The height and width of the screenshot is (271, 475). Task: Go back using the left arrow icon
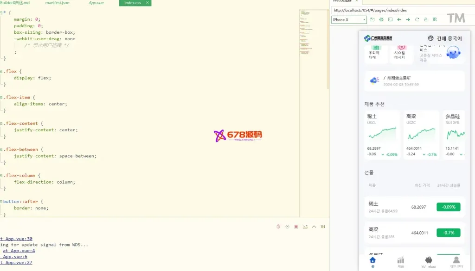[399, 19]
